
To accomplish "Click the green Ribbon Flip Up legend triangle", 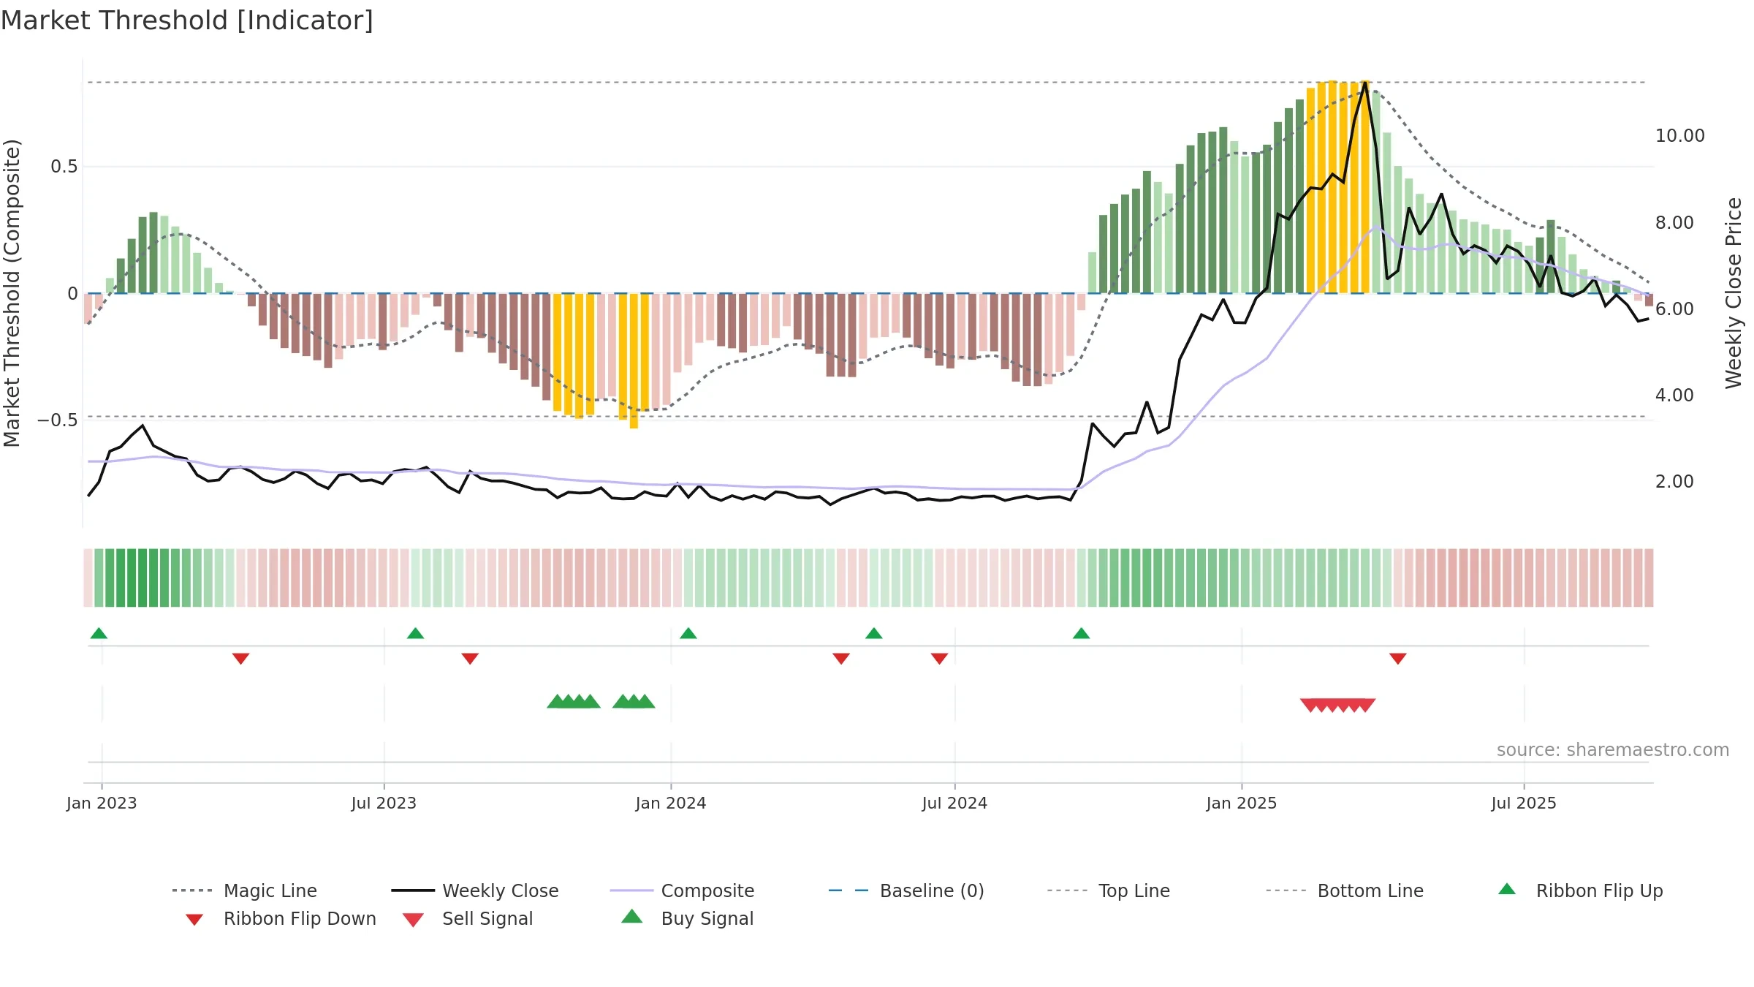I will pyautogui.click(x=1507, y=889).
